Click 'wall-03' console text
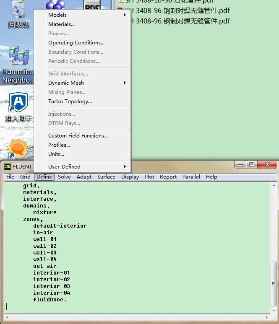This screenshot has width=279, height=324. [x=44, y=252]
